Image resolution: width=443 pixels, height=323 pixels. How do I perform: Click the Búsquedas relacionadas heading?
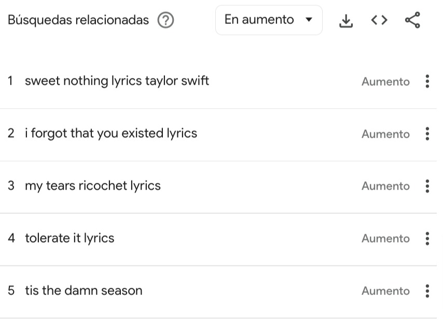coord(78,20)
